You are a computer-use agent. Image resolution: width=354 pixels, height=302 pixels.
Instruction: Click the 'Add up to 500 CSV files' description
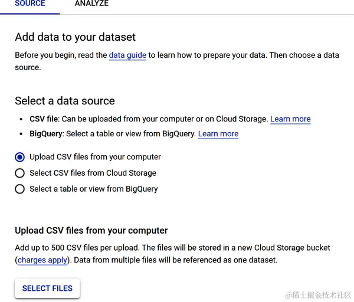coord(172,248)
